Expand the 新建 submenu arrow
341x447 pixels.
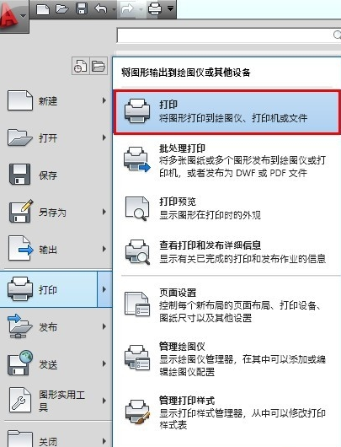pyautogui.click(x=104, y=100)
